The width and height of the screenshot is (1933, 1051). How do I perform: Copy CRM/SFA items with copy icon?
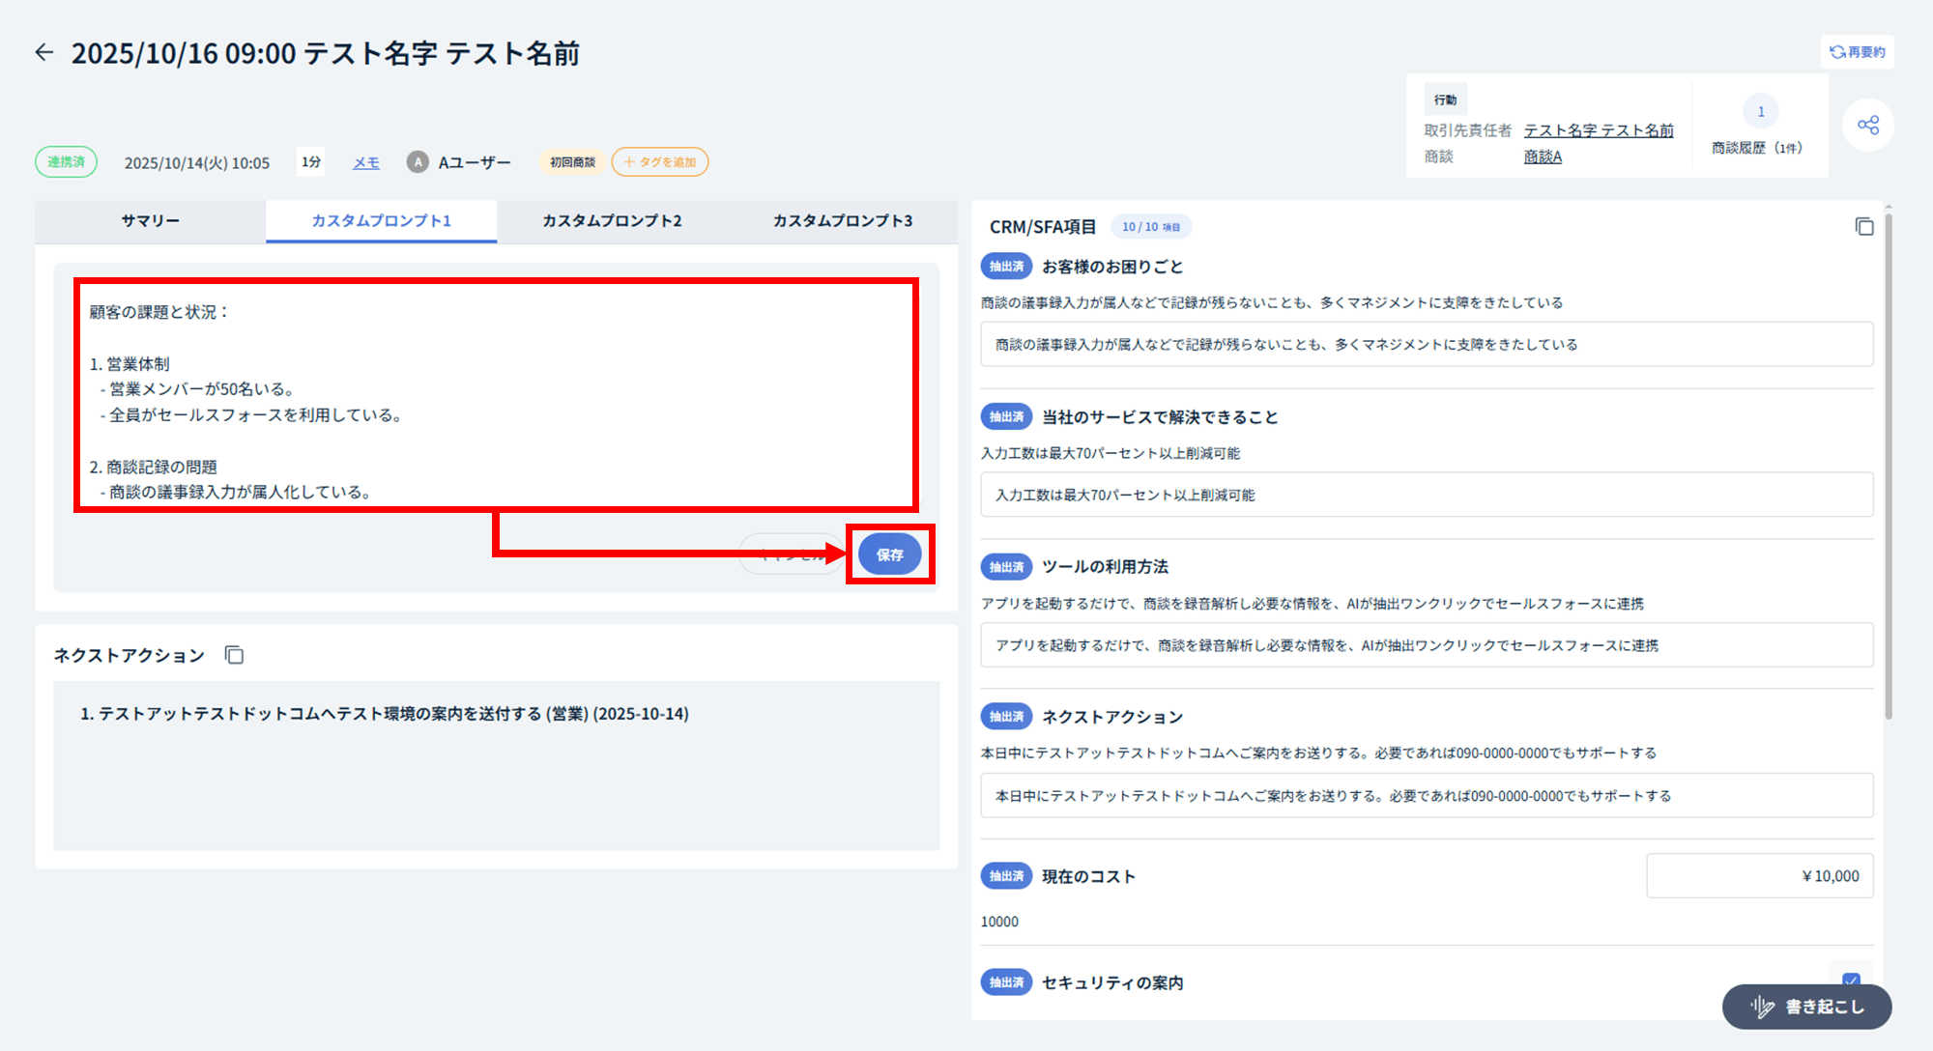(1863, 227)
